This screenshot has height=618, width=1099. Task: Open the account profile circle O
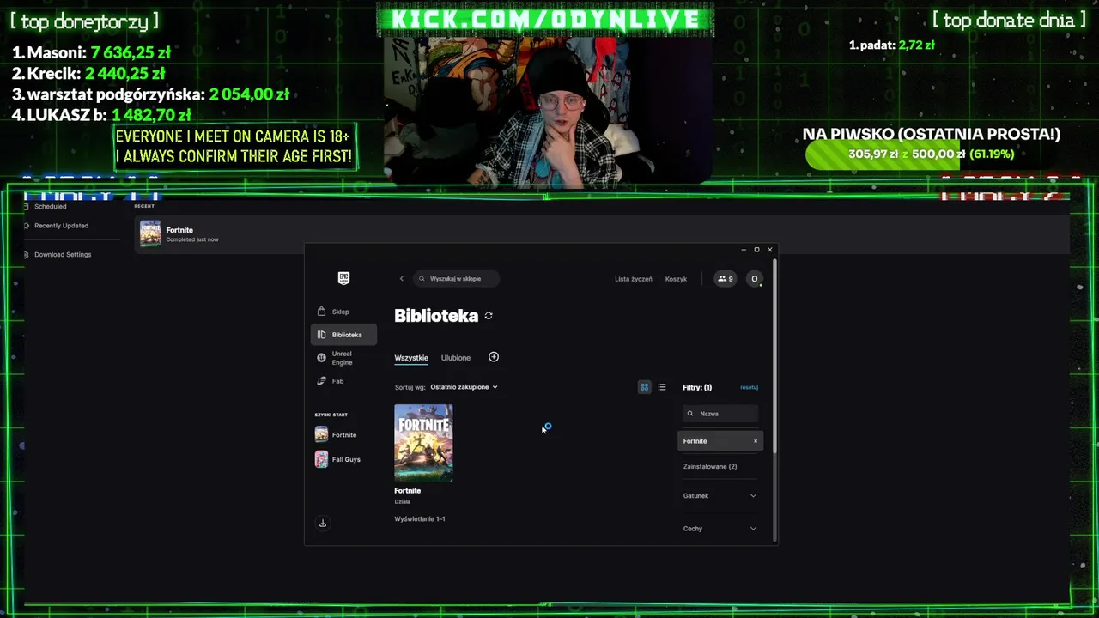coord(755,278)
